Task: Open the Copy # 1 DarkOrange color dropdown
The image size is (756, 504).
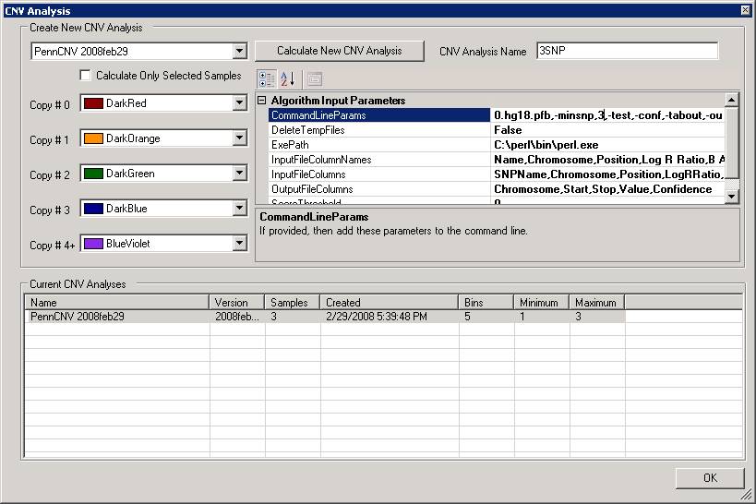Action: [x=240, y=138]
